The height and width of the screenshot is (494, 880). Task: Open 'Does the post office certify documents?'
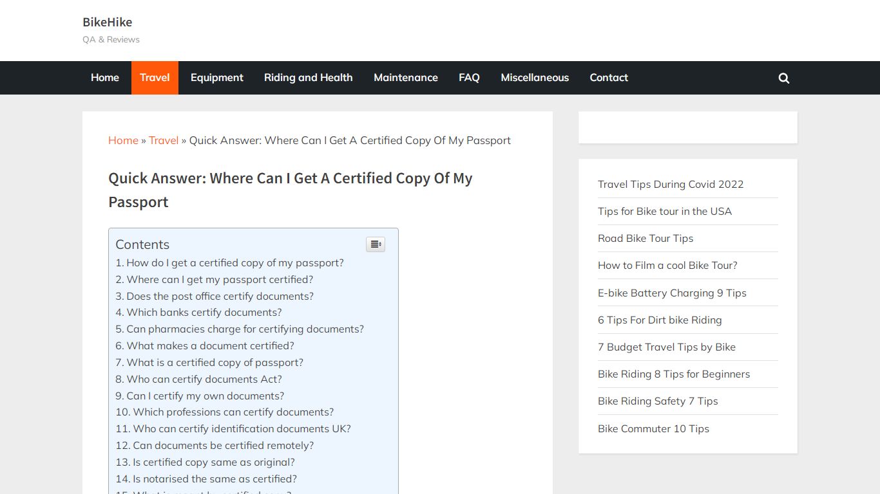pyautogui.click(x=215, y=296)
